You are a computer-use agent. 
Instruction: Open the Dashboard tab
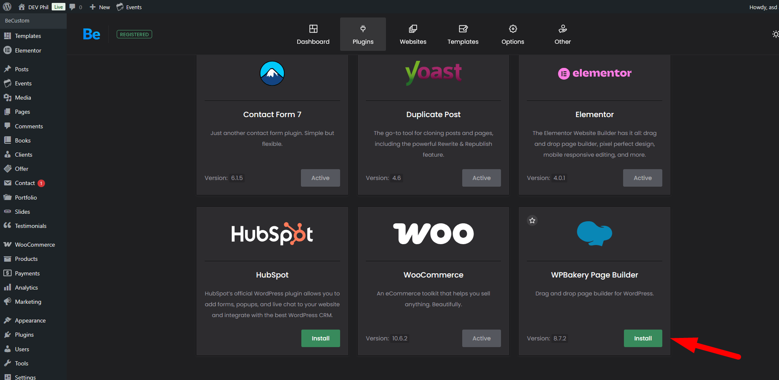[313, 34]
